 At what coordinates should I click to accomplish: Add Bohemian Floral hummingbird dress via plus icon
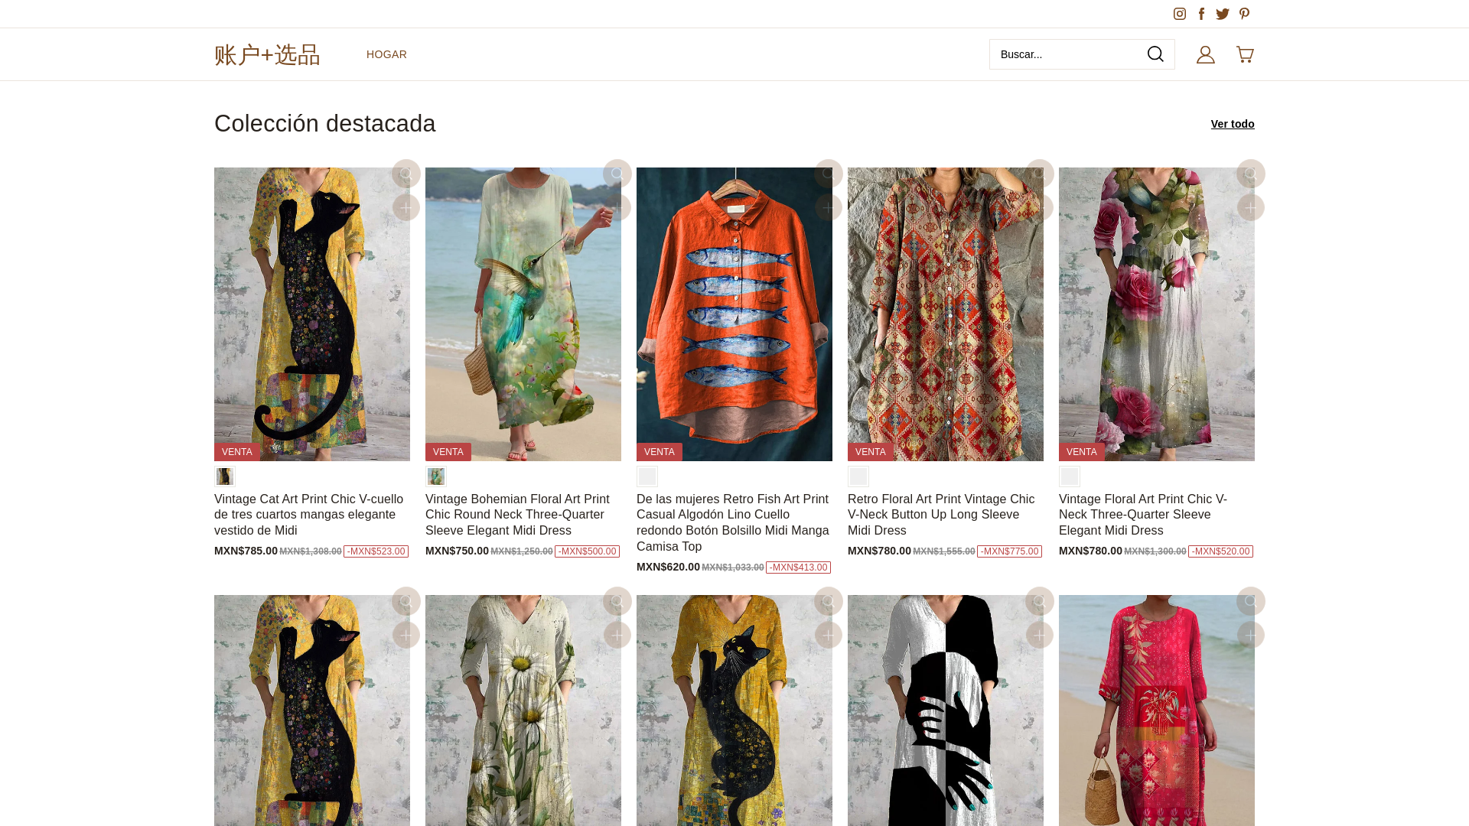tap(617, 207)
